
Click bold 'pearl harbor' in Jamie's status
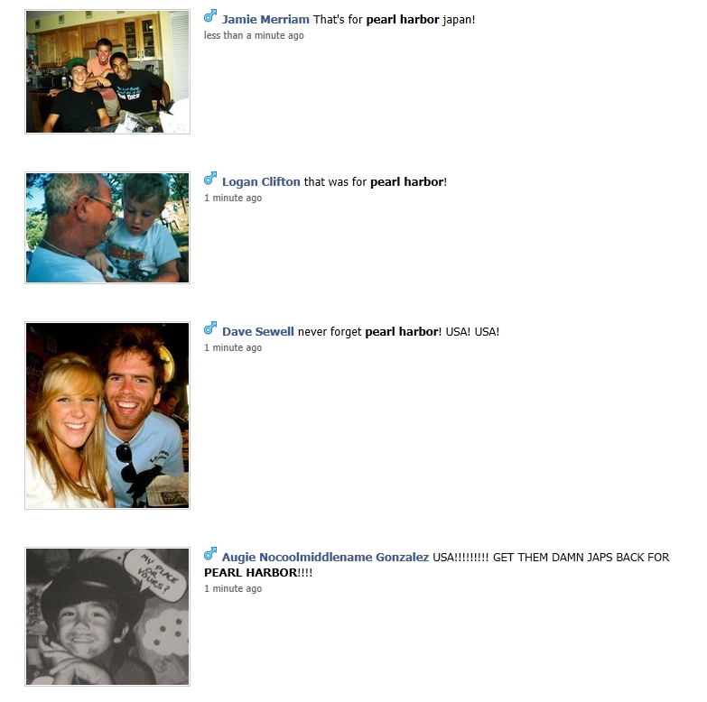403,19
